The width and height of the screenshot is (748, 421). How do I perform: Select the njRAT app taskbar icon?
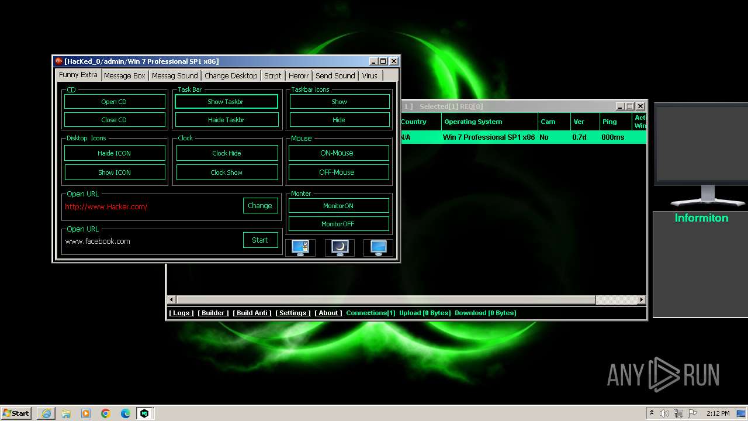pos(144,413)
